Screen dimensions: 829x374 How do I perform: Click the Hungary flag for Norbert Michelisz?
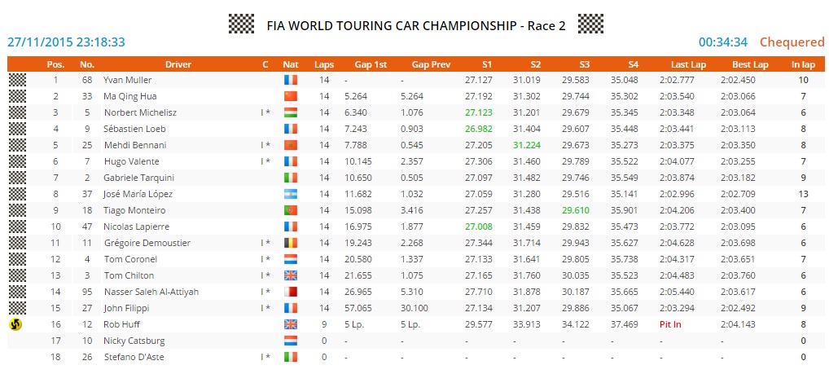pos(291,112)
